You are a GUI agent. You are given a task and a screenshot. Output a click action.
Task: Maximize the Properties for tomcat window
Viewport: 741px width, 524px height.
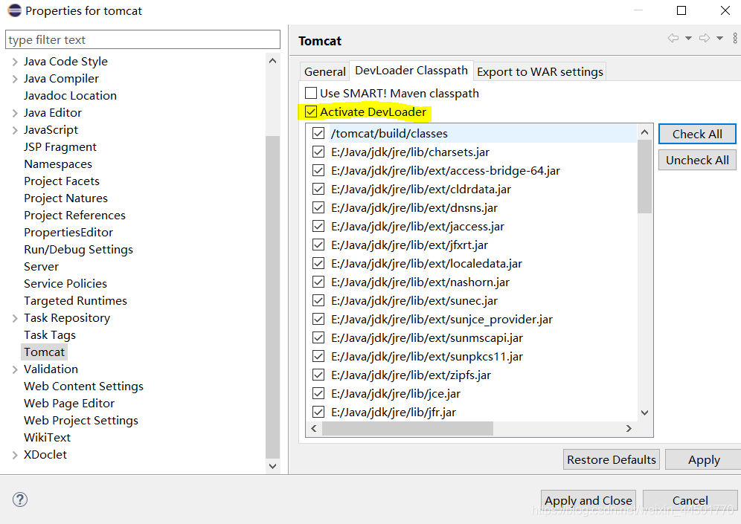[x=681, y=10]
